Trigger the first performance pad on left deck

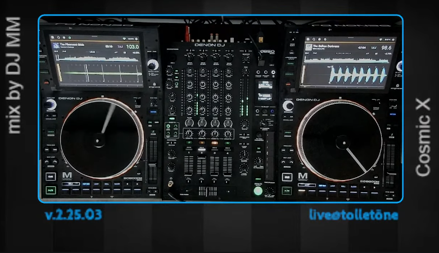pos(66,190)
